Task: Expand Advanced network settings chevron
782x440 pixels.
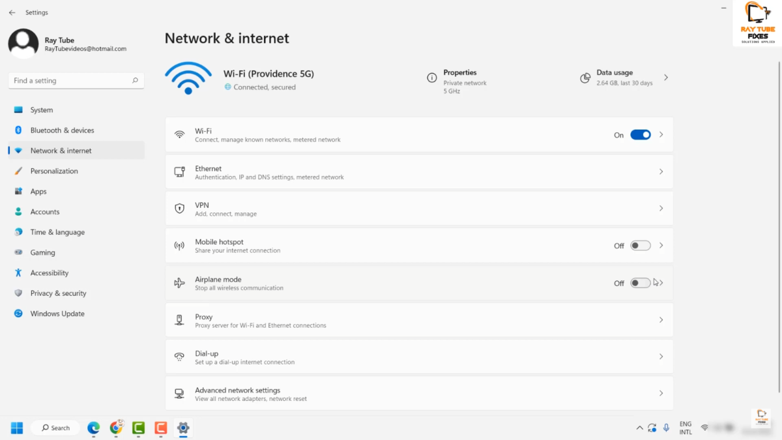Action: click(x=661, y=394)
